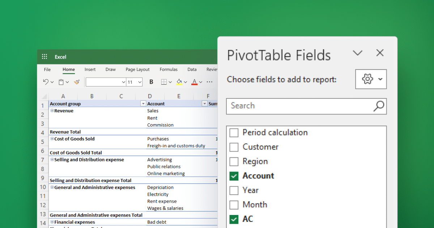Click the Excel app launcher grid
Screen dimensions: 434x228
(x=44, y=57)
